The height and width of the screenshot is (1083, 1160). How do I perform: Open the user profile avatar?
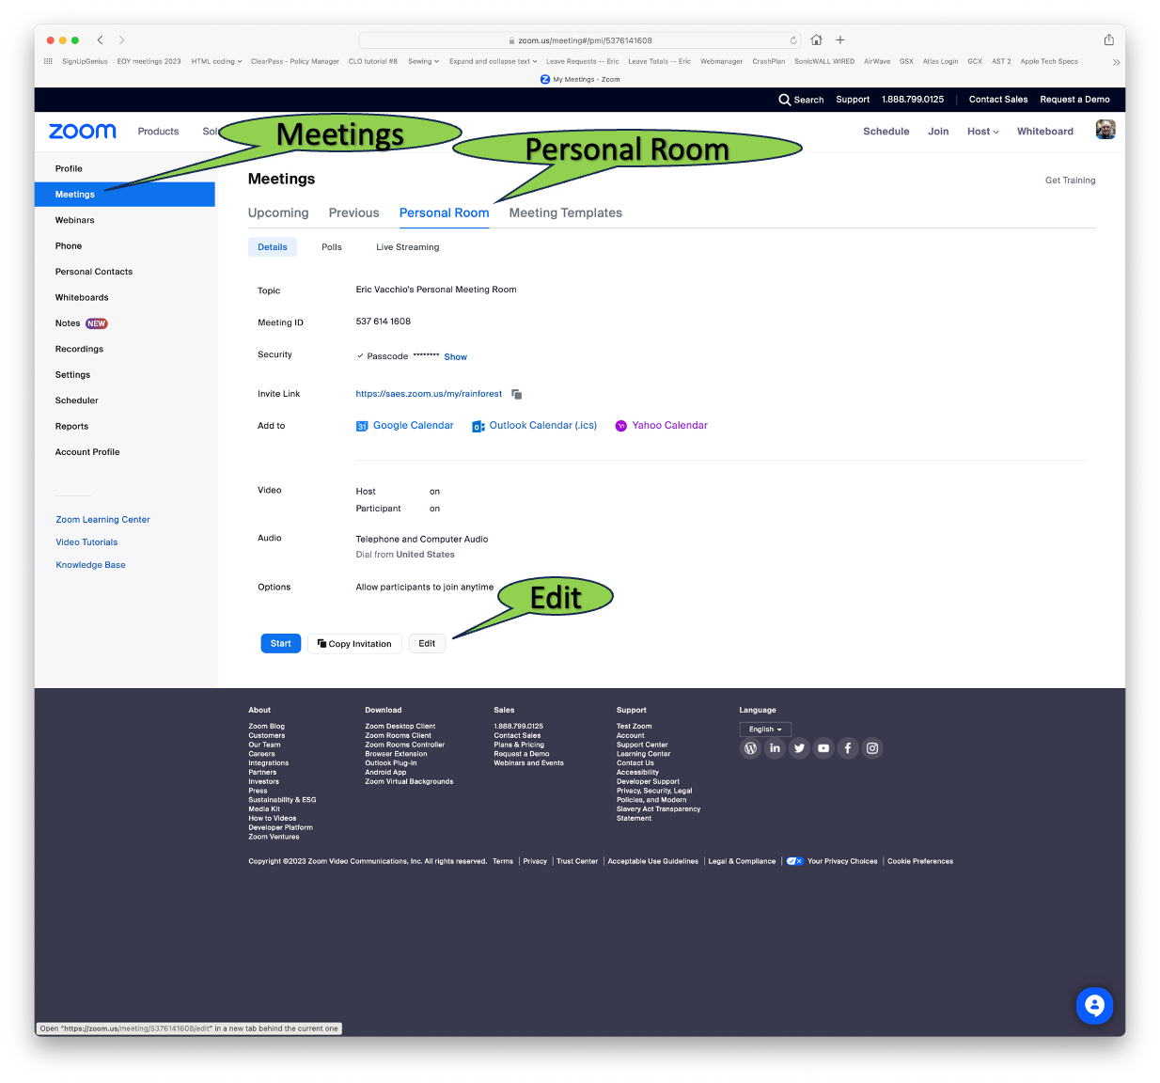[1105, 130]
